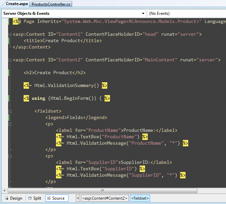Viewport: 226px width, 204px height.
Task: Collapse the fieldset outlining region
Action: click(10, 111)
